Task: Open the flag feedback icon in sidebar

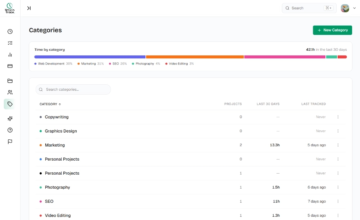Action: click(x=10, y=142)
